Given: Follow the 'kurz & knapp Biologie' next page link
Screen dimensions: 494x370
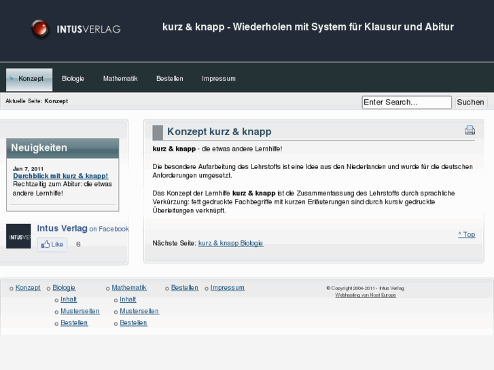Looking at the screenshot, I should 230,243.
